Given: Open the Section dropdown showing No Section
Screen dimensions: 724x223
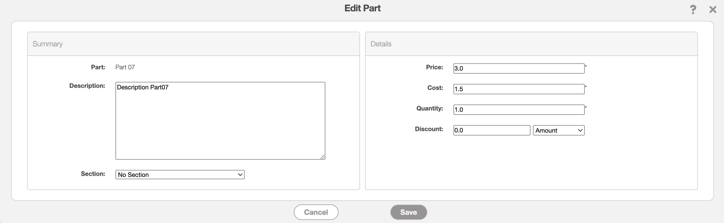Looking at the screenshot, I should (180, 175).
